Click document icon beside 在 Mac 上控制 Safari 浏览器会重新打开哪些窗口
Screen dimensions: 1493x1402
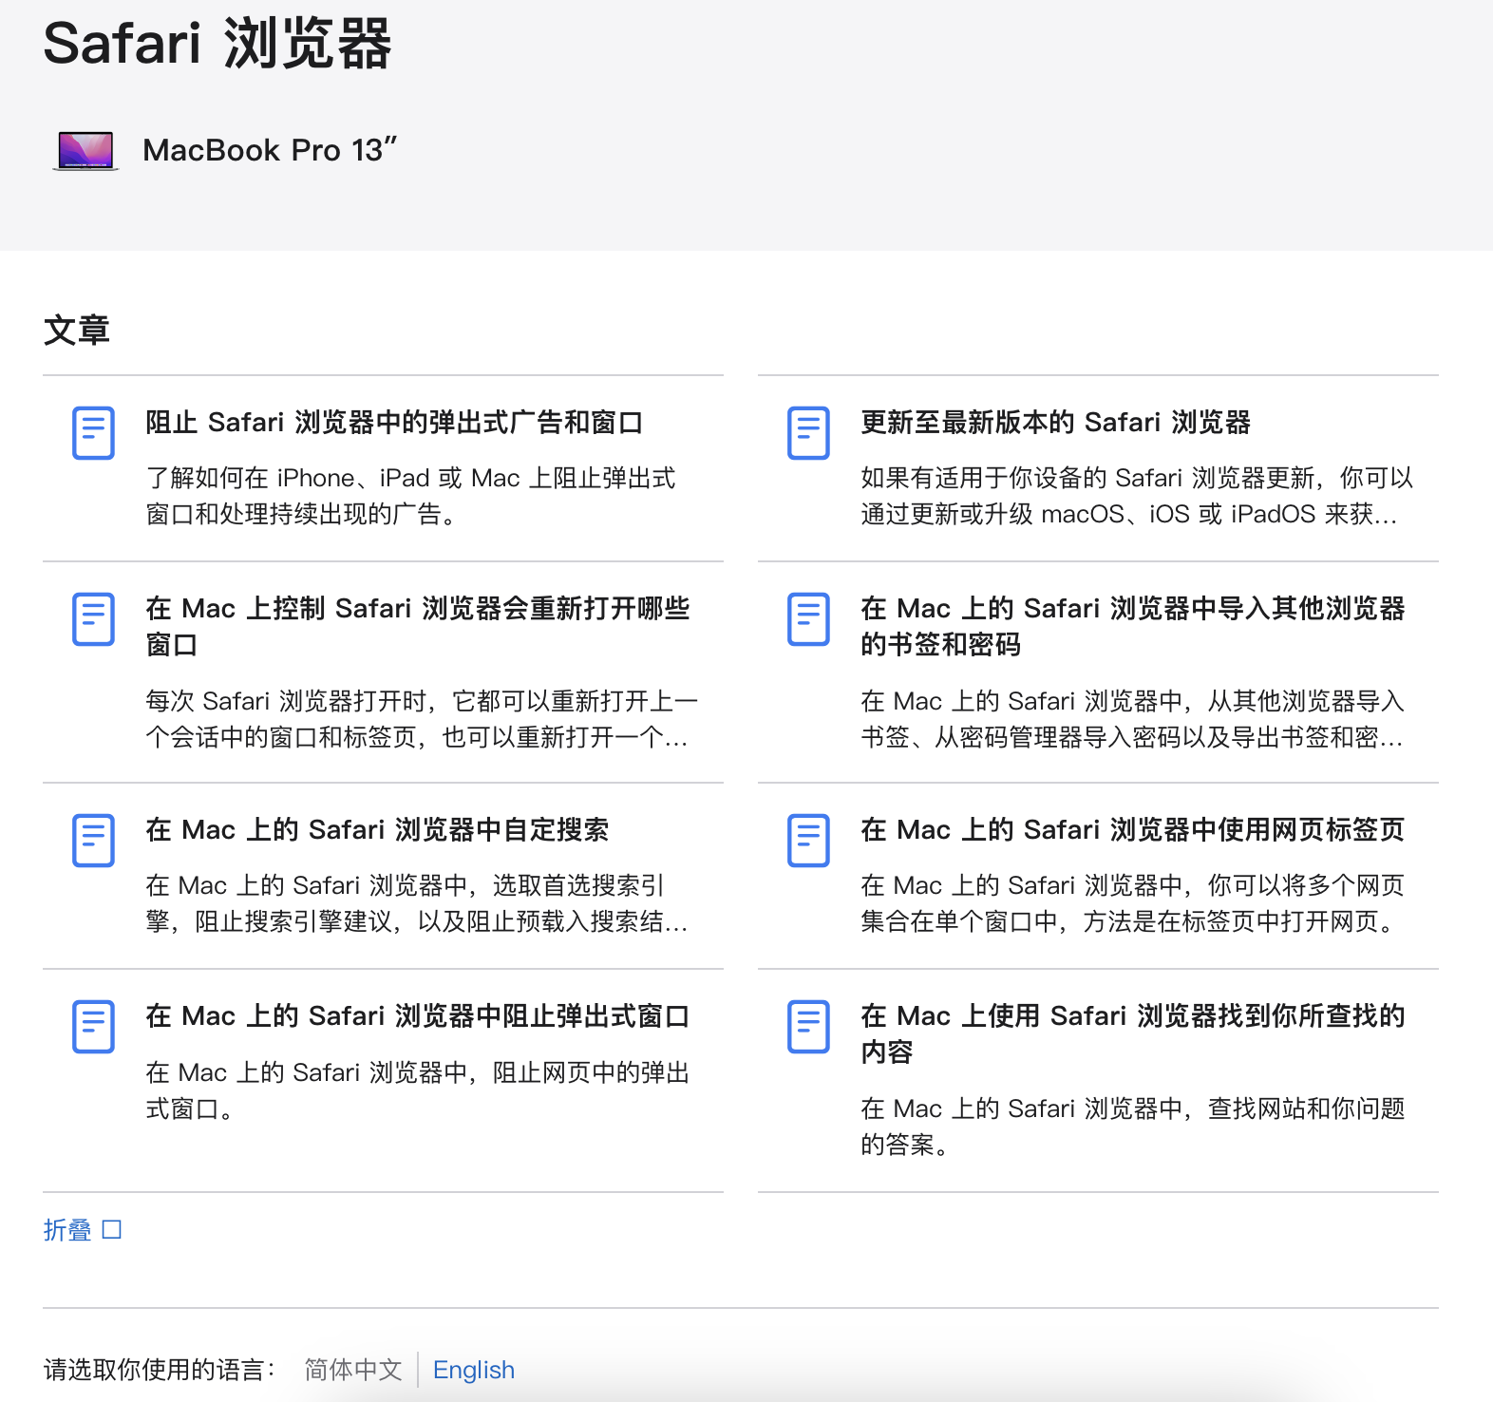coord(93,619)
